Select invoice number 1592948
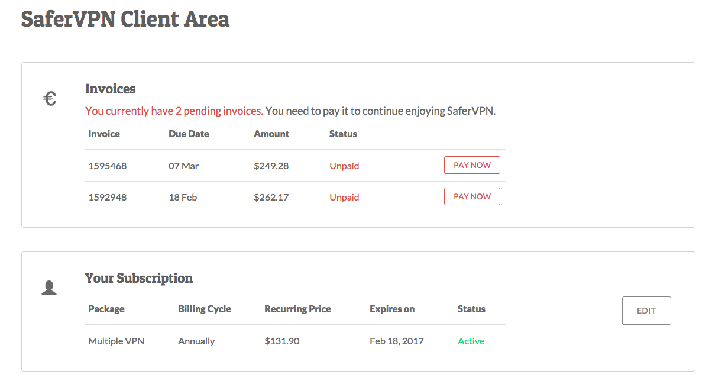712x381 pixels. click(x=108, y=197)
